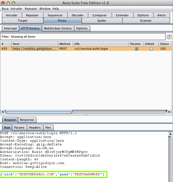Viewport: 173px width, 182px height.
Task: Switch to the Intruder tool tab
Action: point(12,15)
